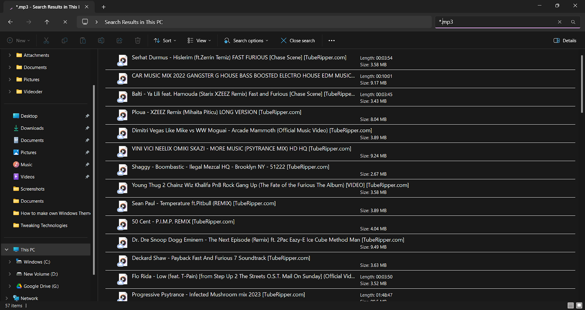Collapse the This PC tree node
This screenshot has width=585, height=310.
(7, 249)
